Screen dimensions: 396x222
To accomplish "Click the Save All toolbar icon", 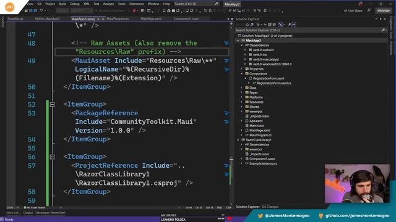I will 35,10.
